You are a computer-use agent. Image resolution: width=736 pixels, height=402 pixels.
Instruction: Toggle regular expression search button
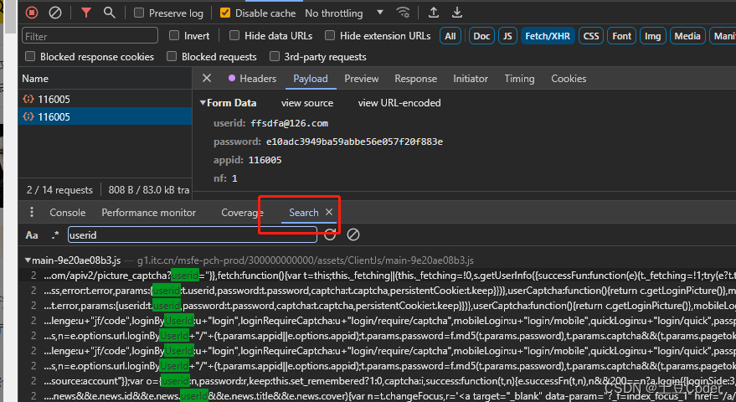[x=55, y=234]
